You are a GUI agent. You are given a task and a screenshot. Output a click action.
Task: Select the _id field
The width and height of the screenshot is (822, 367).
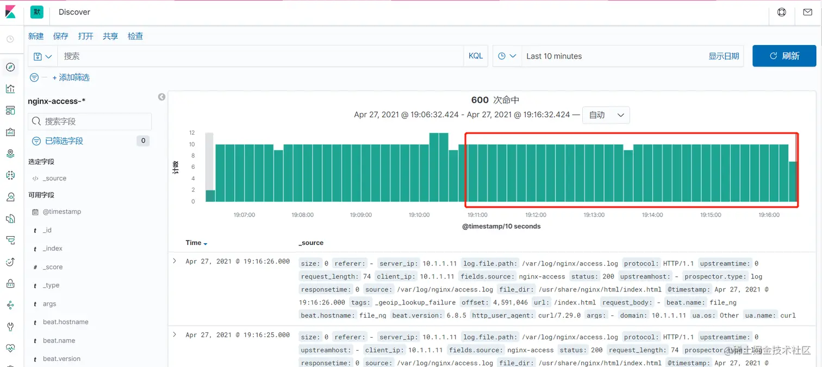coord(47,230)
